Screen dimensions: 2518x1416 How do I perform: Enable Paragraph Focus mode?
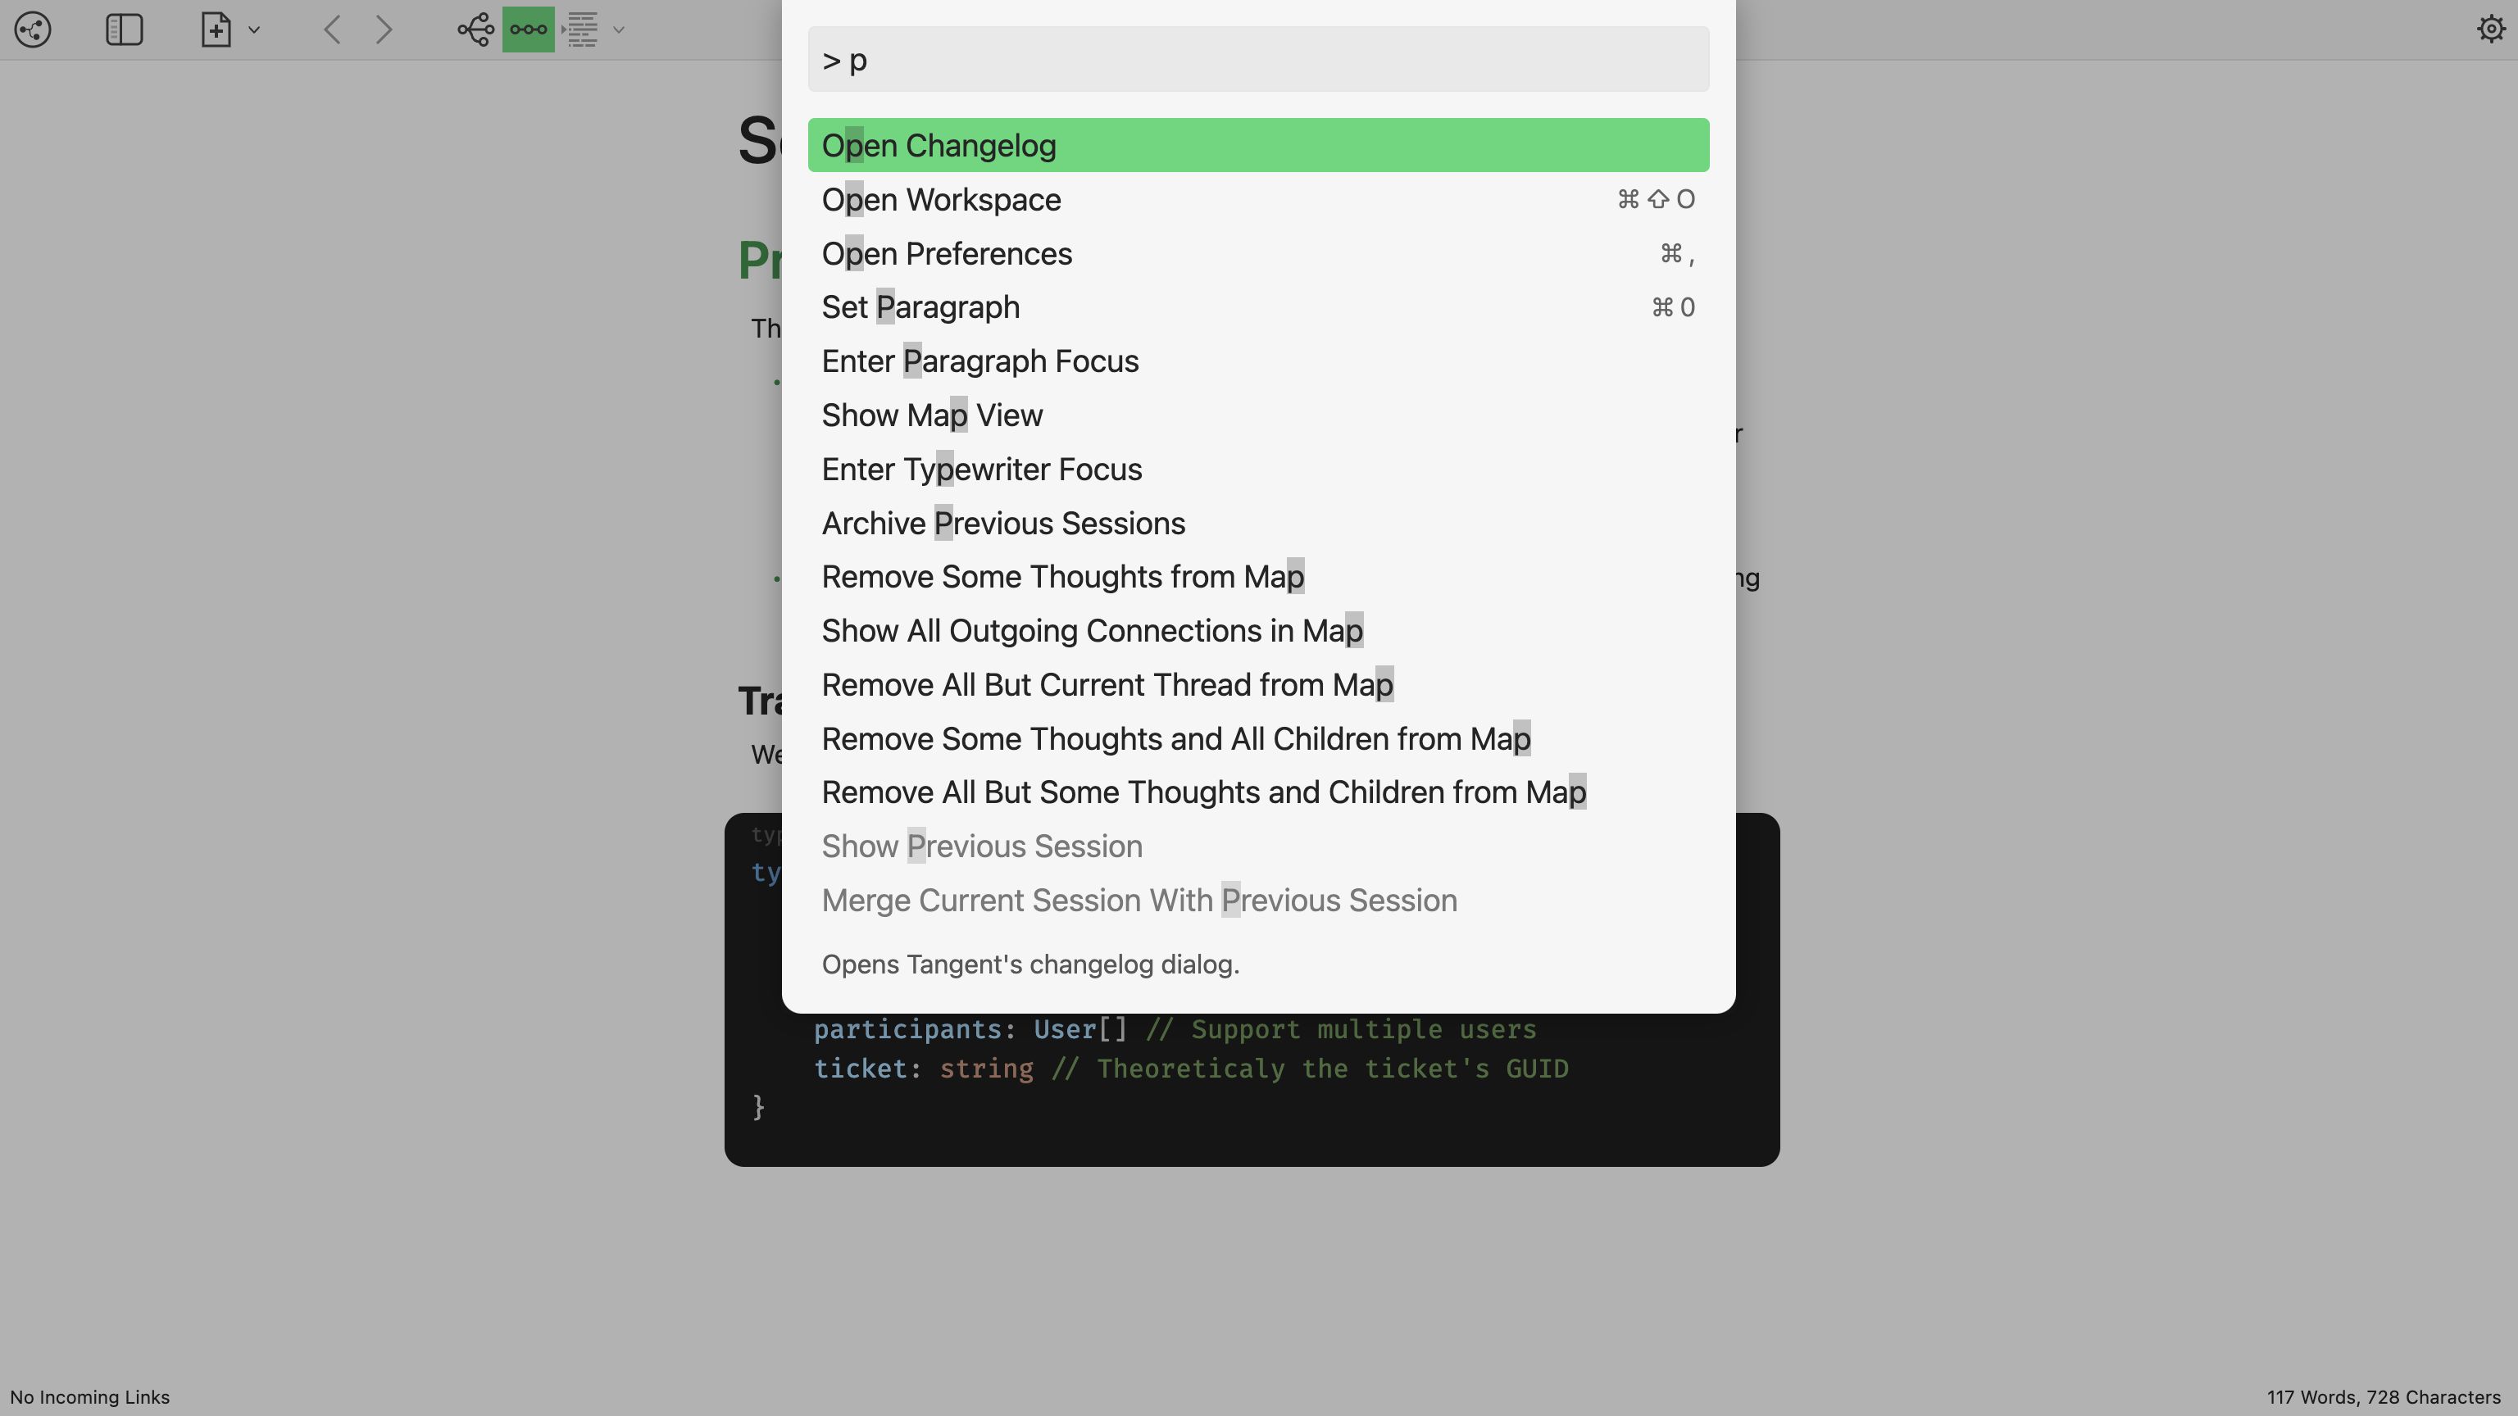(x=980, y=361)
